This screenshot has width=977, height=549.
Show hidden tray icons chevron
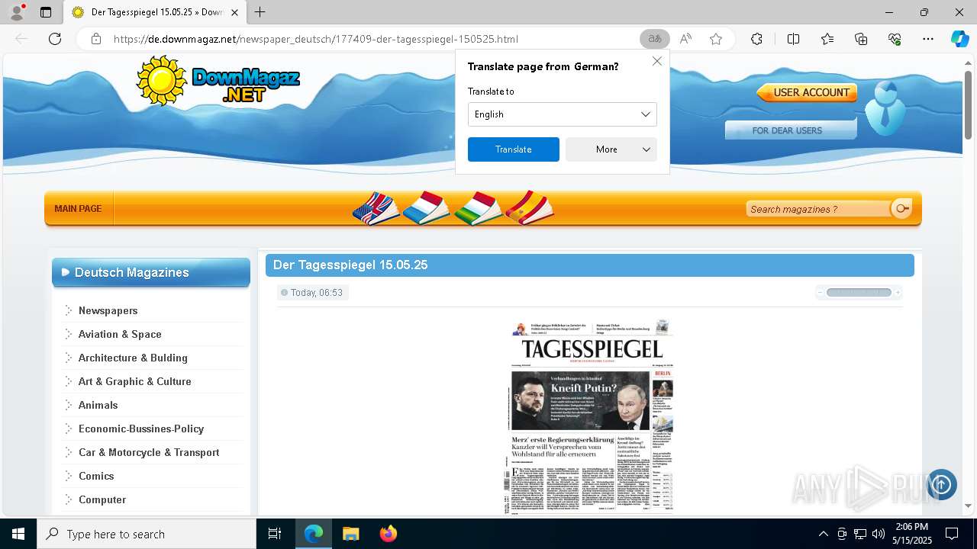click(x=823, y=534)
